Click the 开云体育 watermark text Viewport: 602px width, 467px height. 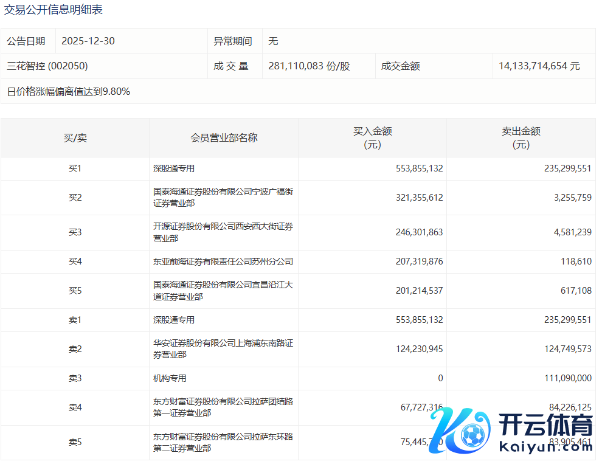click(545, 425)
